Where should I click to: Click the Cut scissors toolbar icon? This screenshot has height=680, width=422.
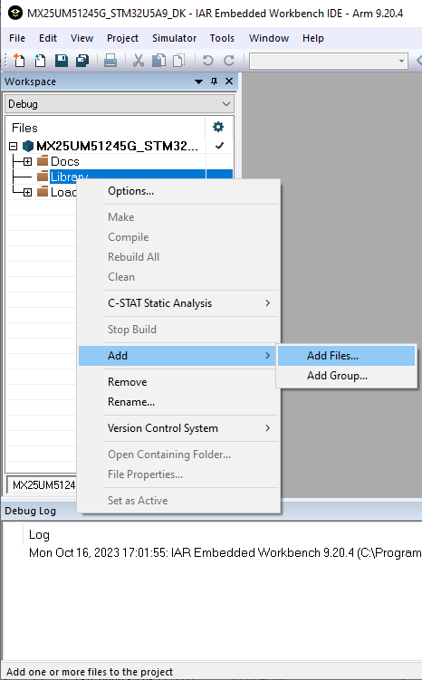[139, 61]
